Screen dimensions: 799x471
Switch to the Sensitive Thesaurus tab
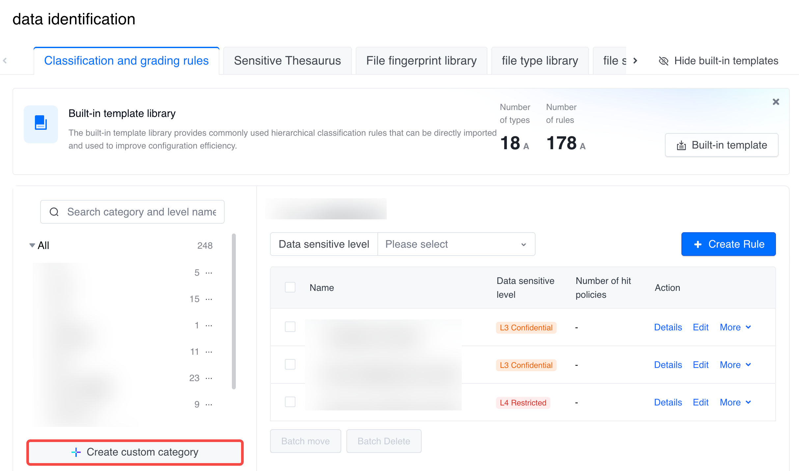tap(287, 61)
